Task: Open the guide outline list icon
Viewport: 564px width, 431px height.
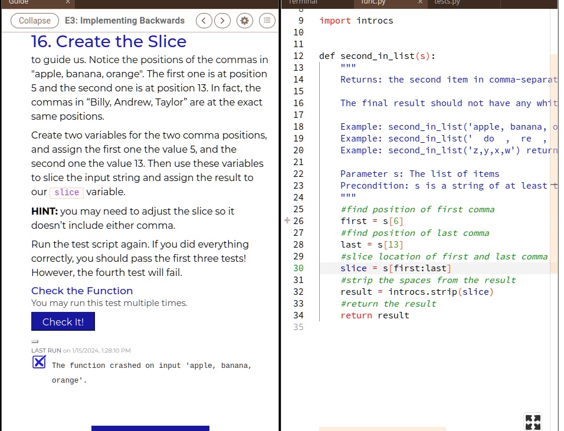Action: (x=267, y=20)
